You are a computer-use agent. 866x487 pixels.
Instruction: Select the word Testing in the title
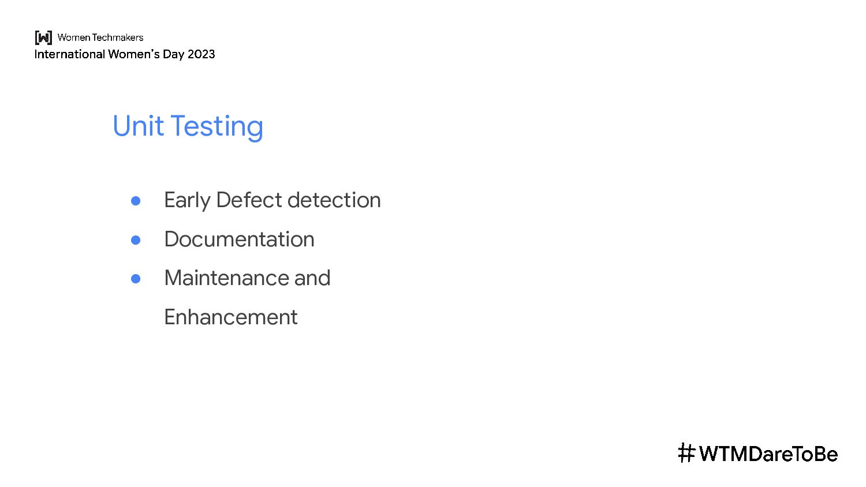point(217,126)
